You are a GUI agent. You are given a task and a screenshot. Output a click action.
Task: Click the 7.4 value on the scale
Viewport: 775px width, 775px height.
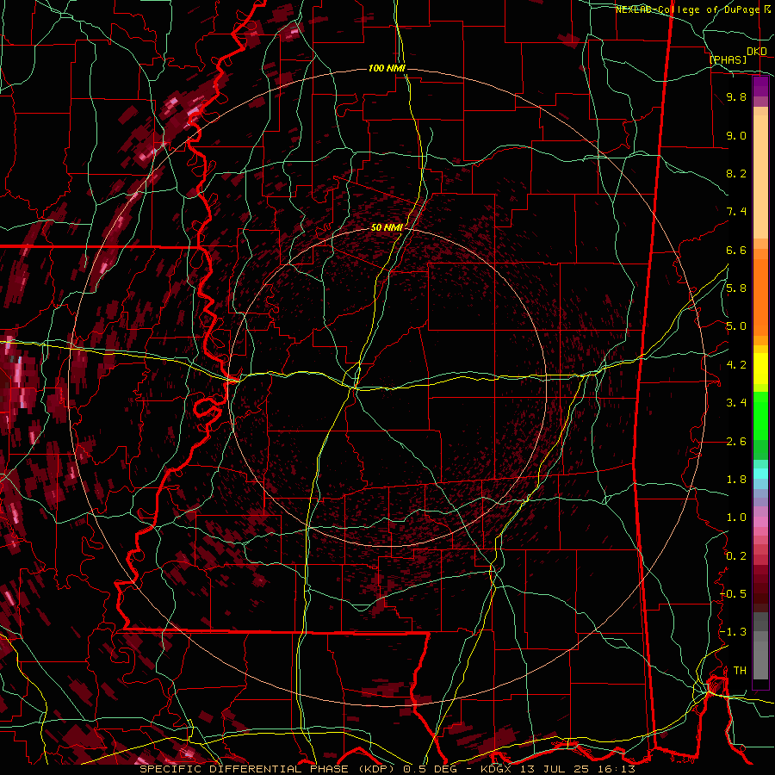pyautogui.click(x=736, y=212)
